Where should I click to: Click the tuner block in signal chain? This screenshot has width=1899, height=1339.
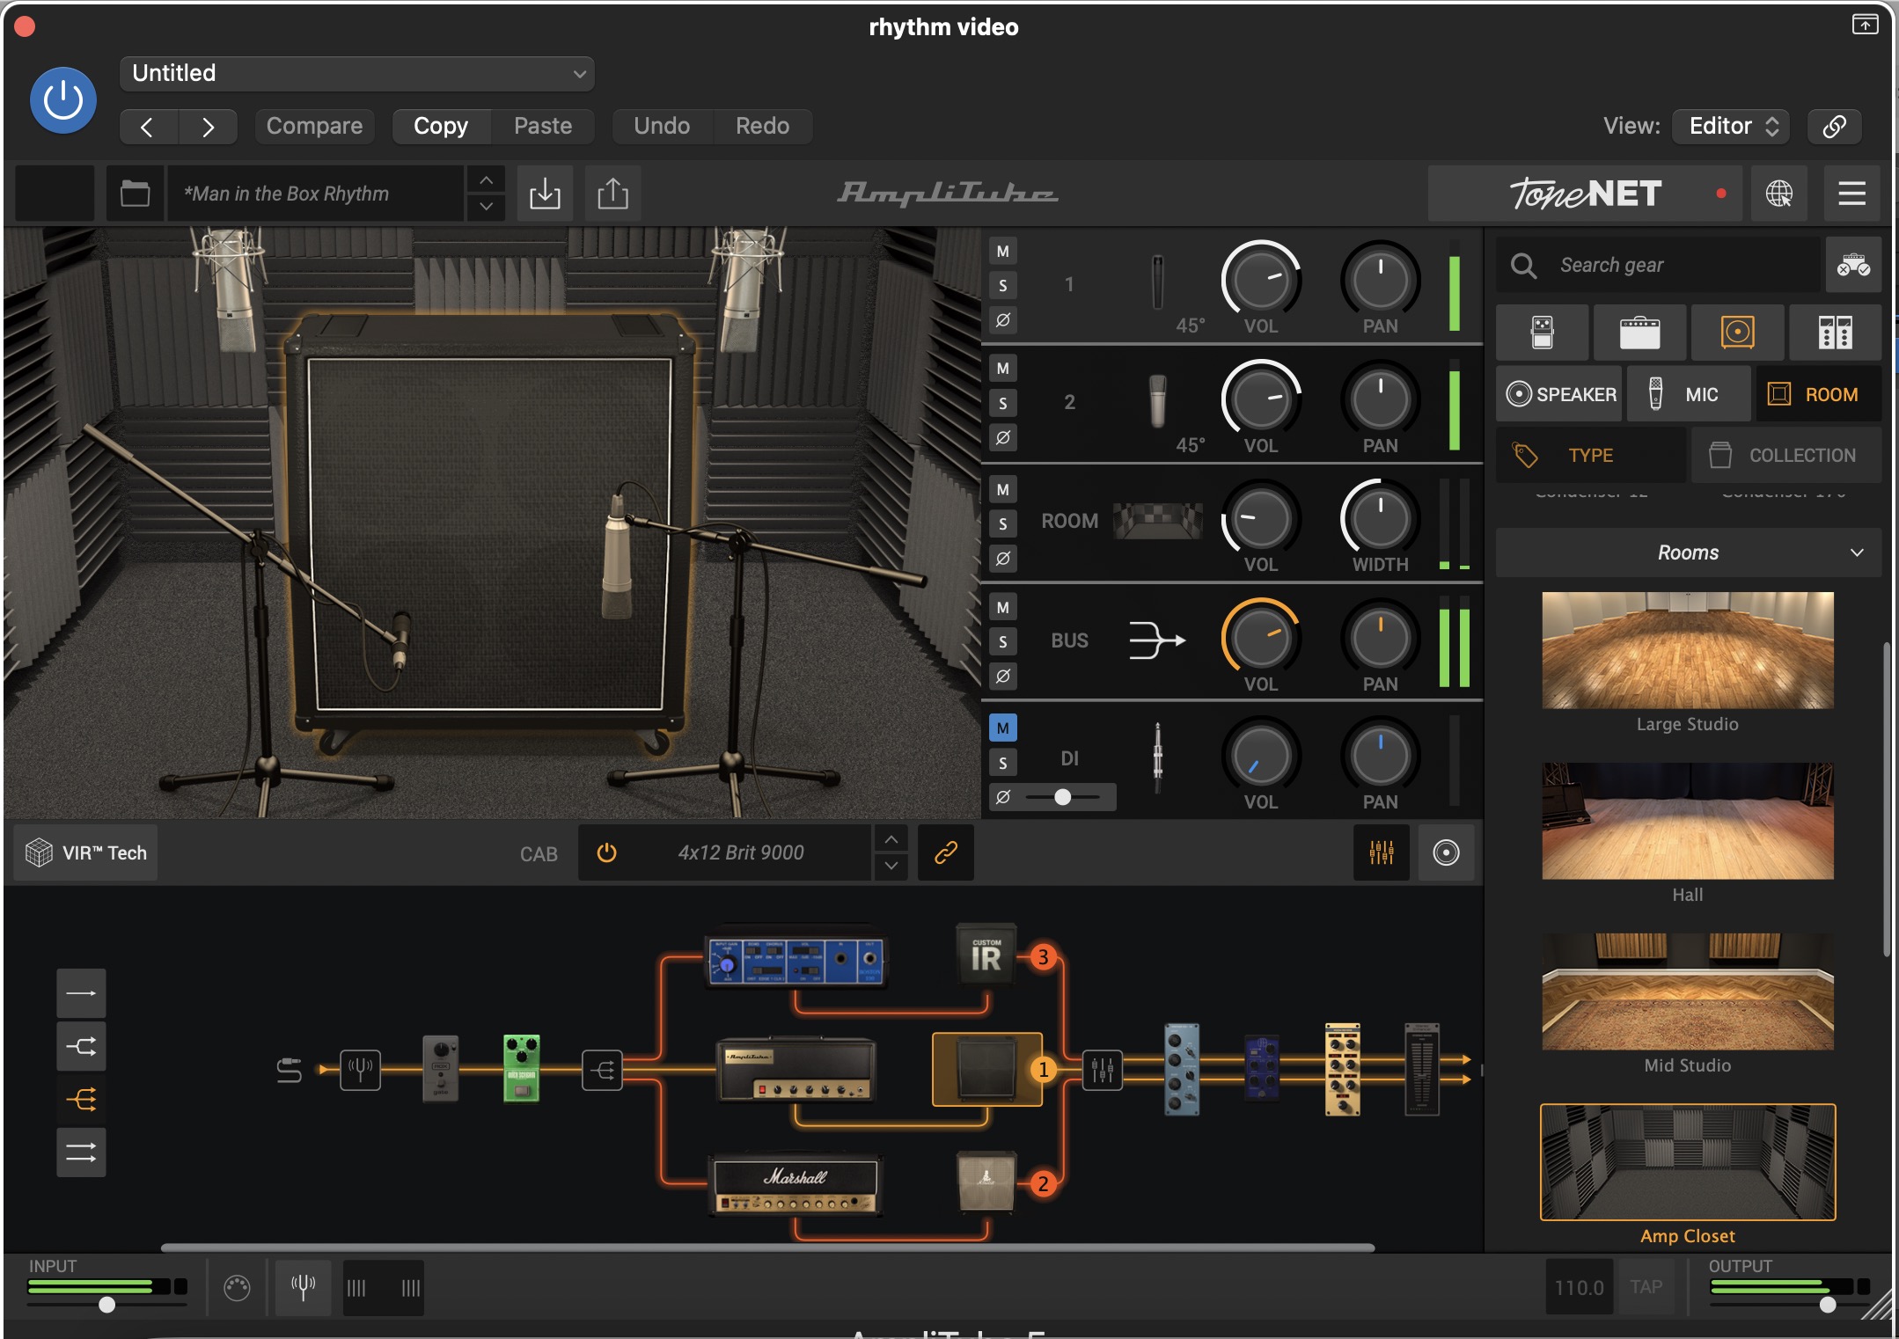click(360, 1070)
